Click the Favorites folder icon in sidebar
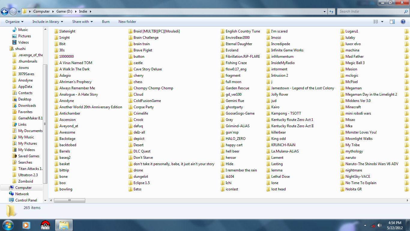The image size is (410, 231). 14,112
